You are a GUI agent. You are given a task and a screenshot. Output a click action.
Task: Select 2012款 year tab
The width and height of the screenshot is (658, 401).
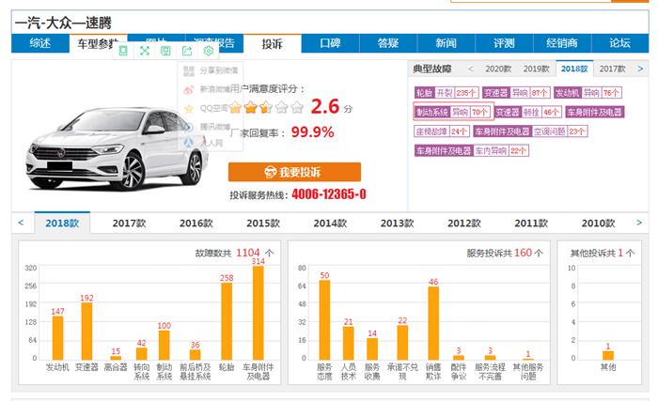click(x=464, y=224)
